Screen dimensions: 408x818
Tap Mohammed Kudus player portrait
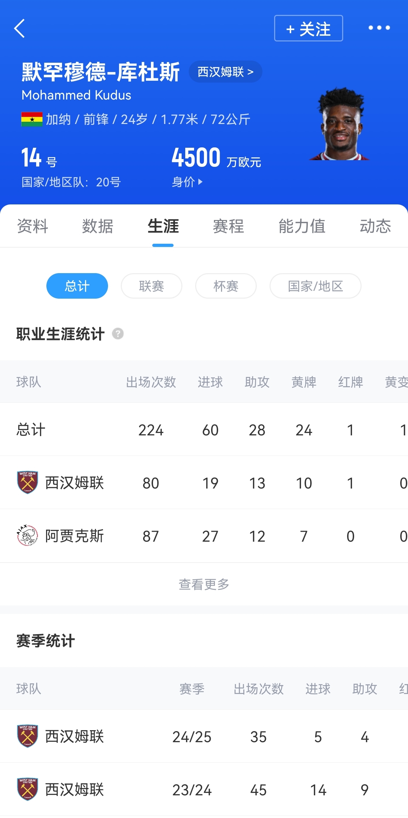pos(341,125)
